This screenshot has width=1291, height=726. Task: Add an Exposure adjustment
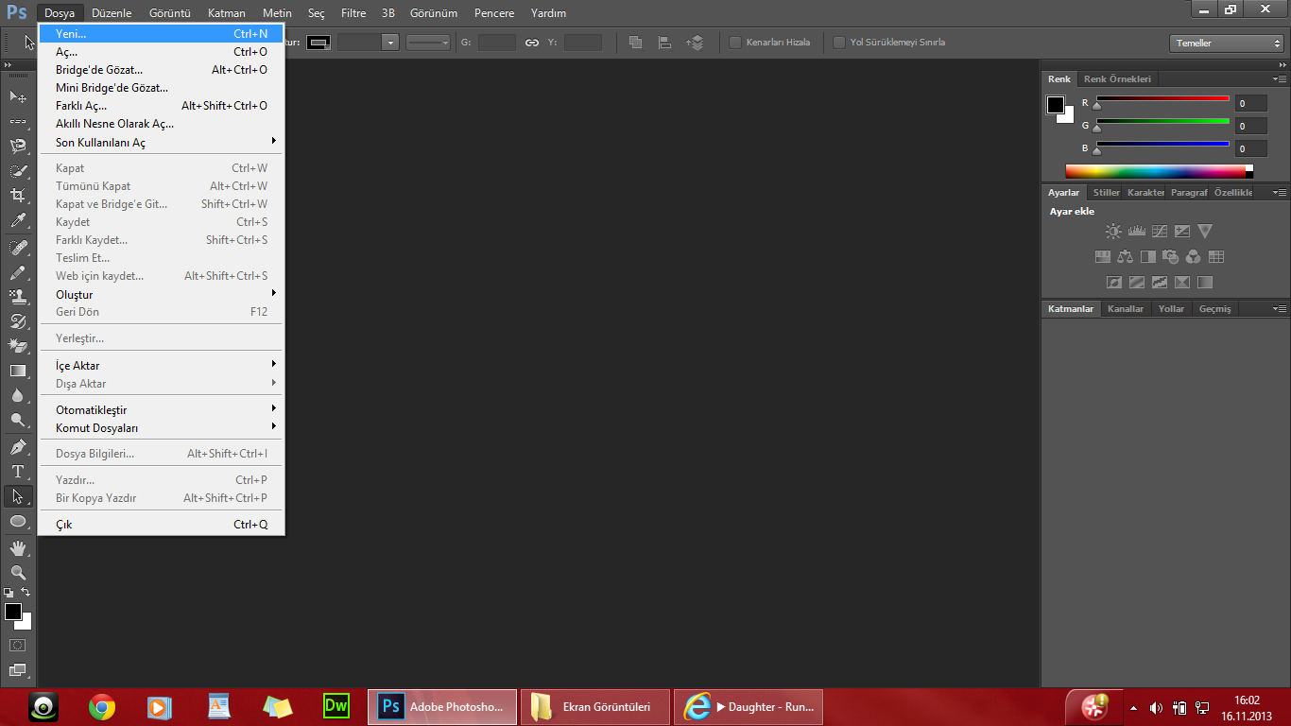1181,231
